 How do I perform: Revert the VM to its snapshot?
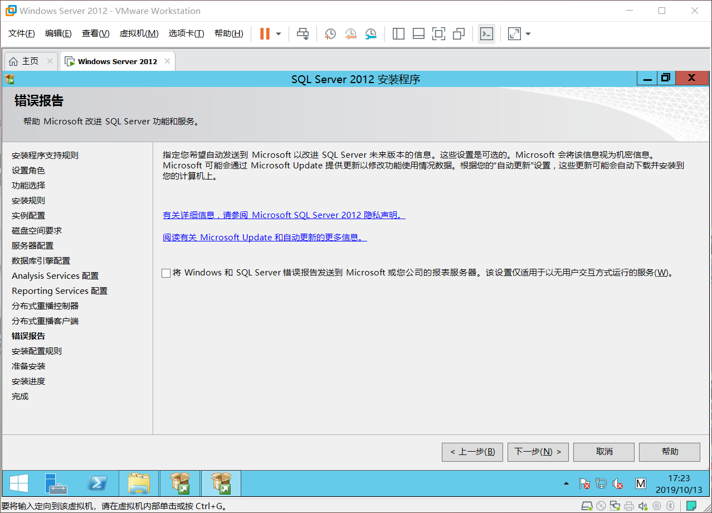pos(350,33)
